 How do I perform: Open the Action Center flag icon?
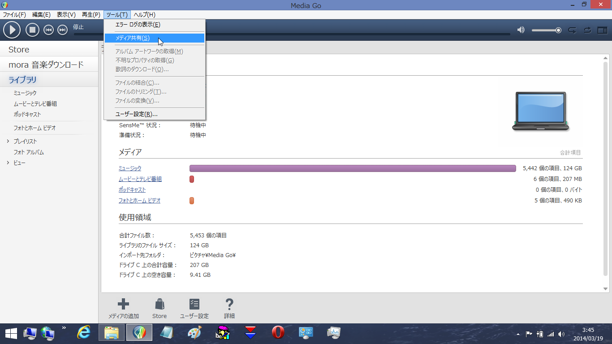pyautogui.click(x=529, y=334)
